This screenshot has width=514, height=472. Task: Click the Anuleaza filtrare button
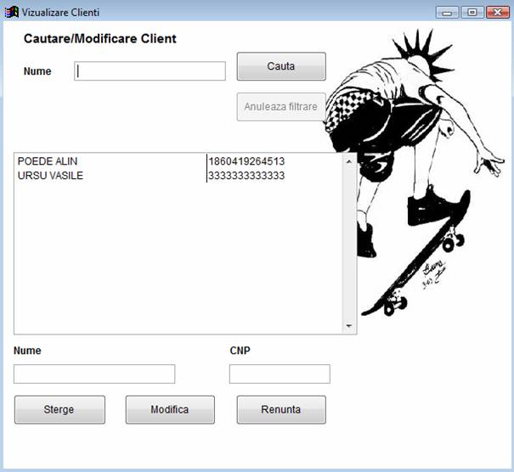[x=281, y=107]
